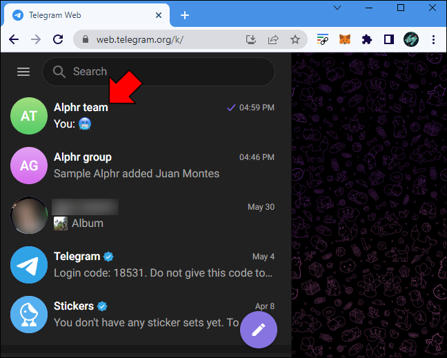The image size is (447, 358).
Task: Bookmark this page with the star
Action: 295,39
